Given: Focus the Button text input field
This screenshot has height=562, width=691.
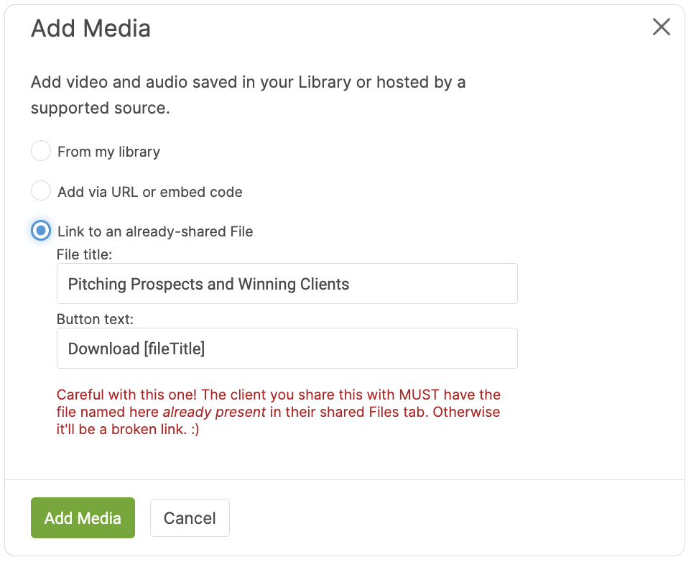Looking at the screenshot, I should [287, 349].
